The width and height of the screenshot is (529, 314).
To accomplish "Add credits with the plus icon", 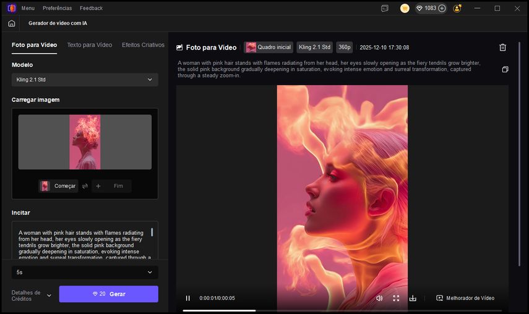I will [442, 8].
